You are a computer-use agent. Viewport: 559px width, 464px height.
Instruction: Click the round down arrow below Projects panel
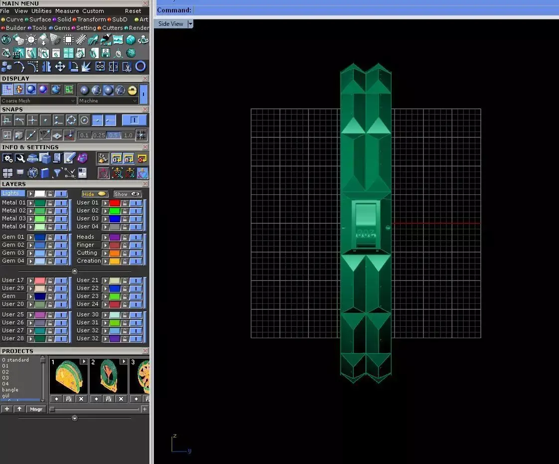75,418
